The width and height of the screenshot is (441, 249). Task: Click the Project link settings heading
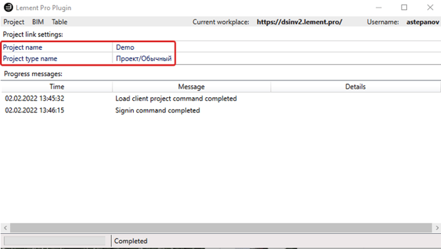point(33,35)
